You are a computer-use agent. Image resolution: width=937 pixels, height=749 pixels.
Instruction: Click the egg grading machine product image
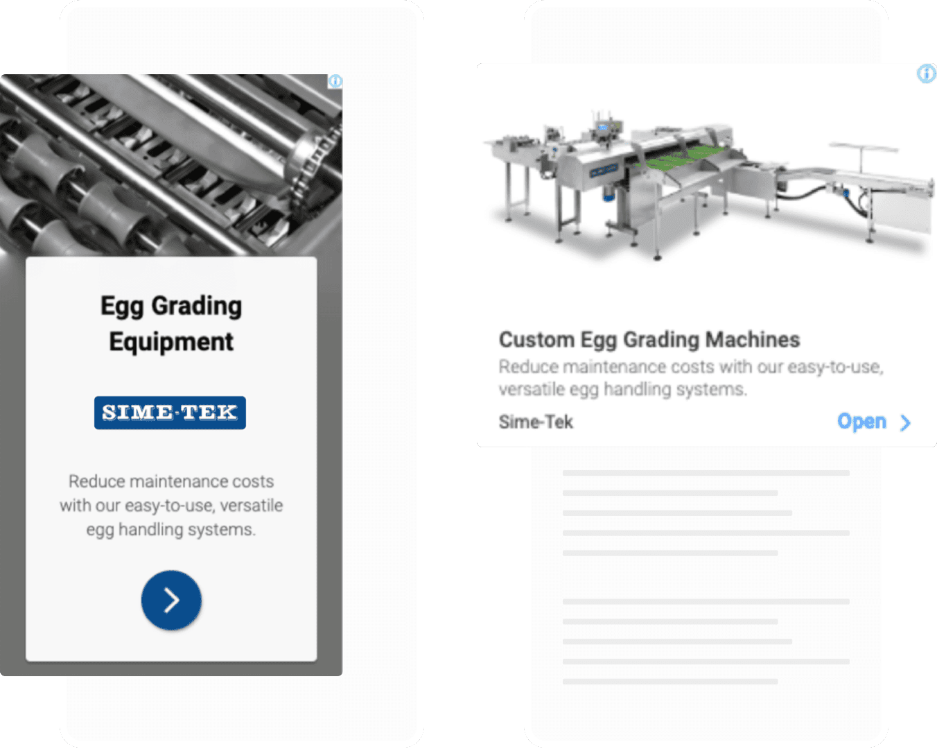708,184
